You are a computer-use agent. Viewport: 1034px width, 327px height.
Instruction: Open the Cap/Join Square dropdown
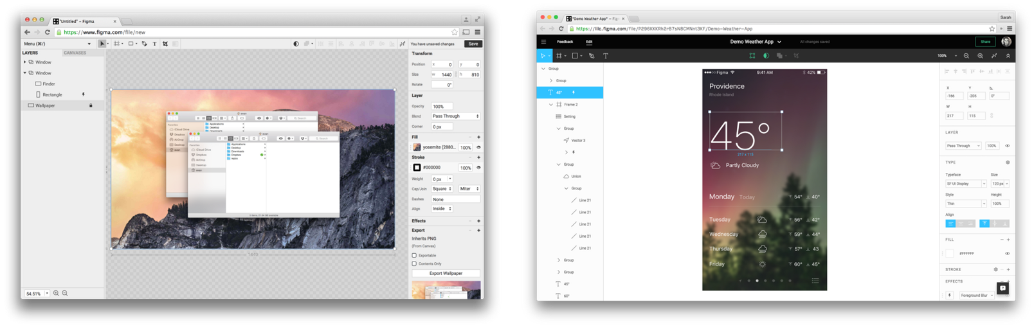(x=442, y=189)
